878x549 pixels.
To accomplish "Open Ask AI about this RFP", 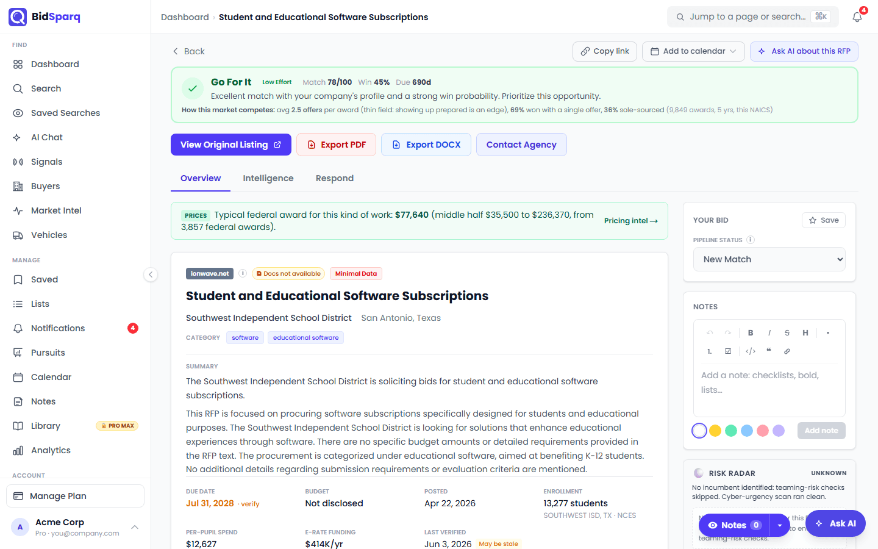I will tap(804, 51).
